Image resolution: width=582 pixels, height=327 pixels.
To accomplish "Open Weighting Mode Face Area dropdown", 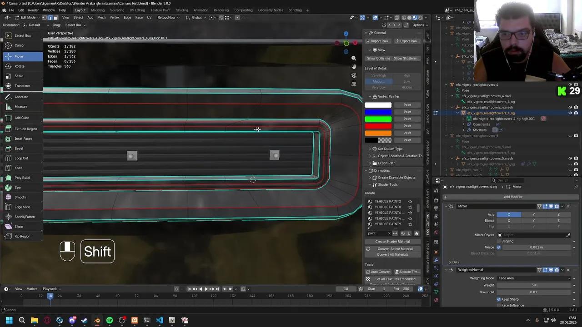I will point(533,278).
